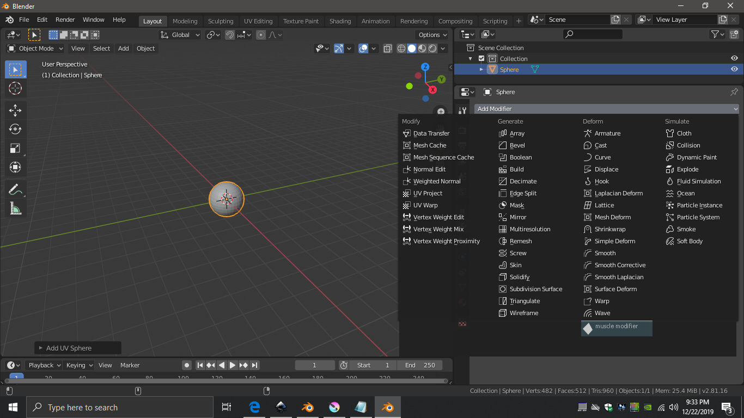Switch to the Sculpting workspace tab
This screenshot has width=744, height=418.
pos(221,21)
